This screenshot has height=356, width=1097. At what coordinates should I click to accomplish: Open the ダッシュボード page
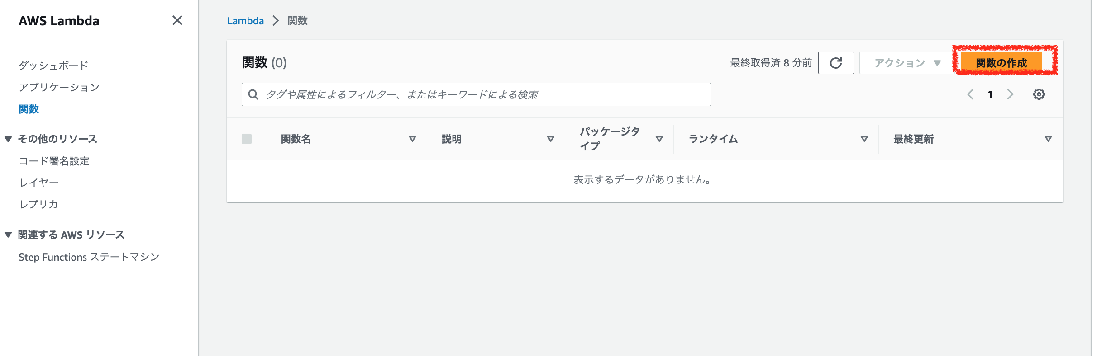(x=53, y=65)
